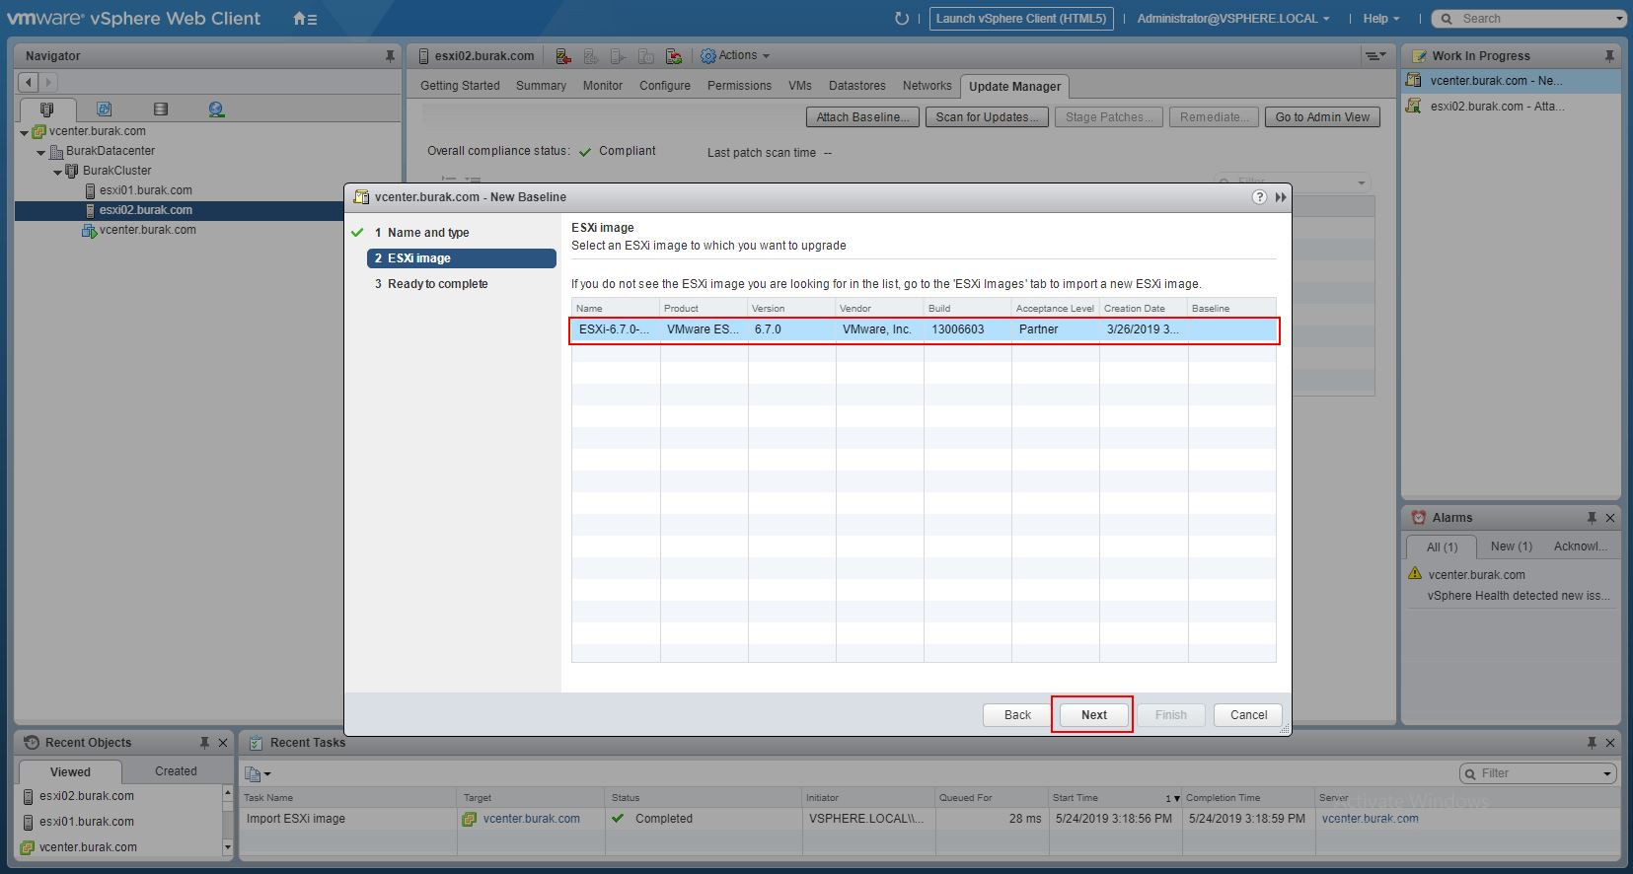Image resolution: width=1633 pixels, height=874 pixels.
Task: Click vcenter.burak.com target link in Recent Tasks
Action: 531,819
